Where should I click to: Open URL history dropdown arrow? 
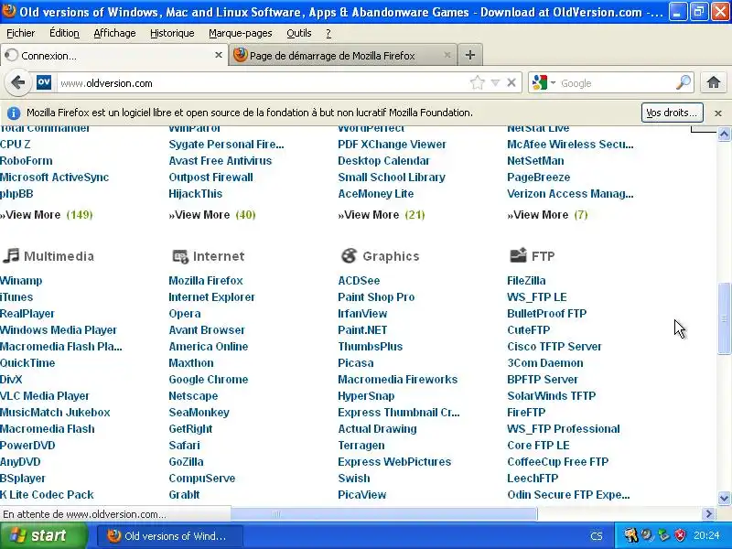coord(495,83)
